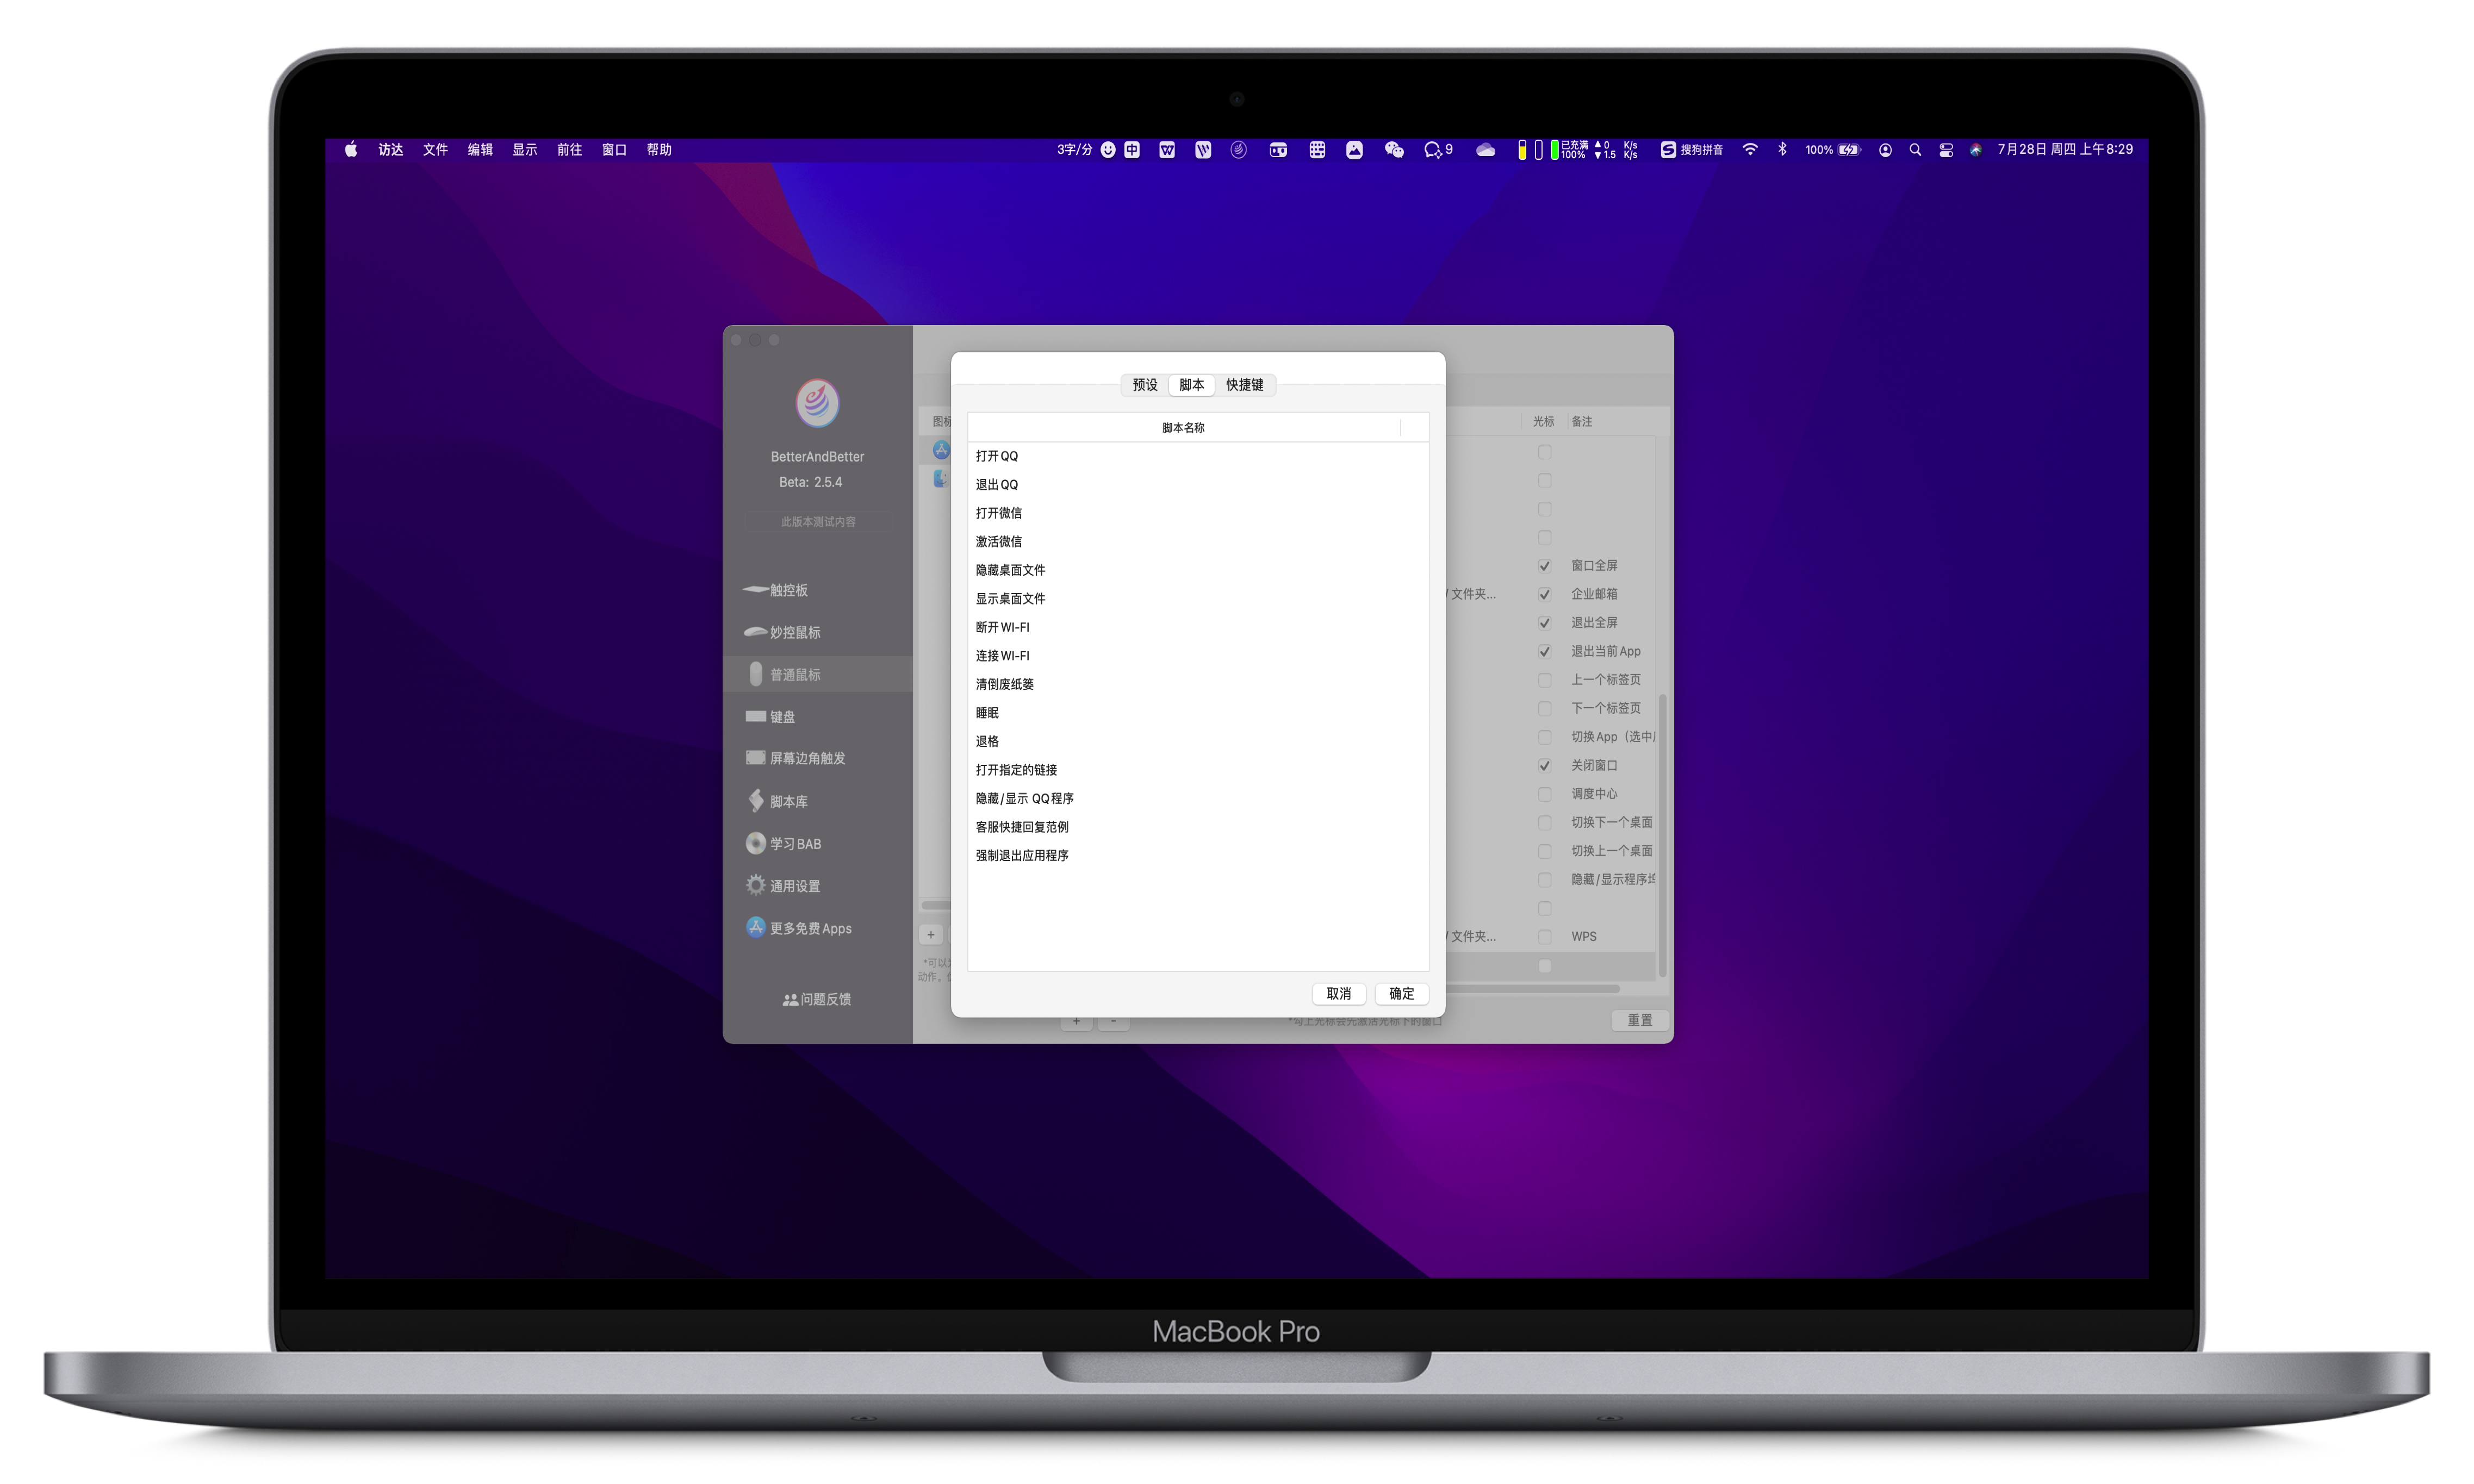
Task: Open the Bluetooth status icon
Action: [1782, 150]
